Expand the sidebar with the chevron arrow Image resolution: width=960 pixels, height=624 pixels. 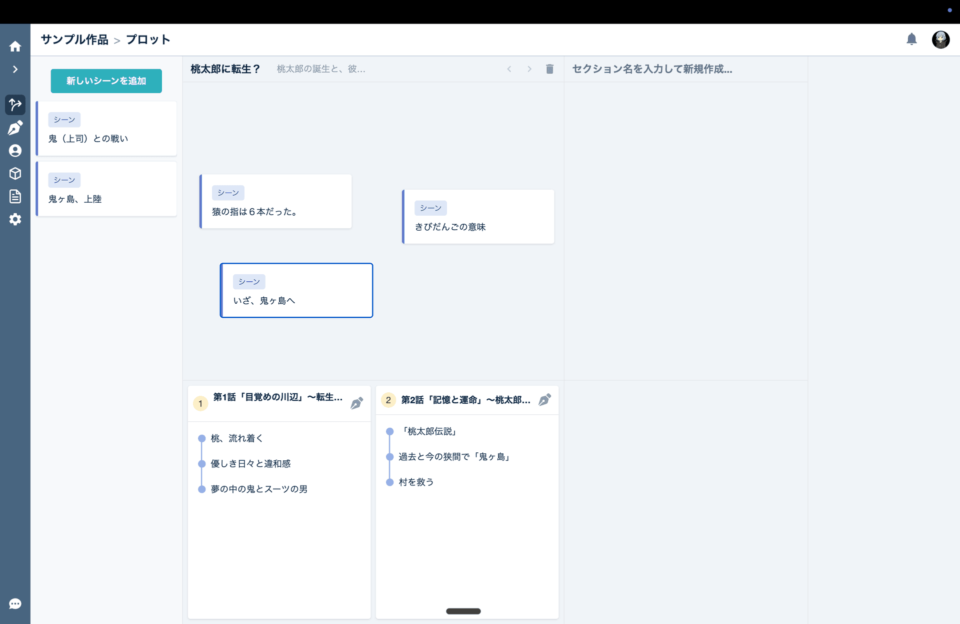pyautogui.click(x=15, y=69)
